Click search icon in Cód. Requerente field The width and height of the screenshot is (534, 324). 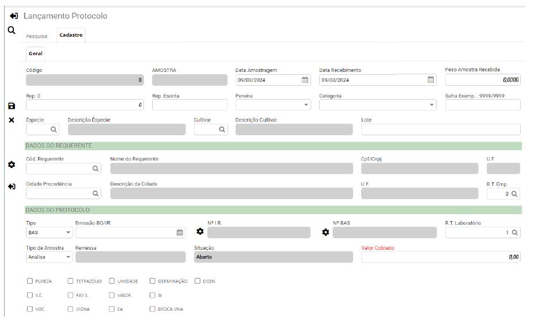[96, 169]
